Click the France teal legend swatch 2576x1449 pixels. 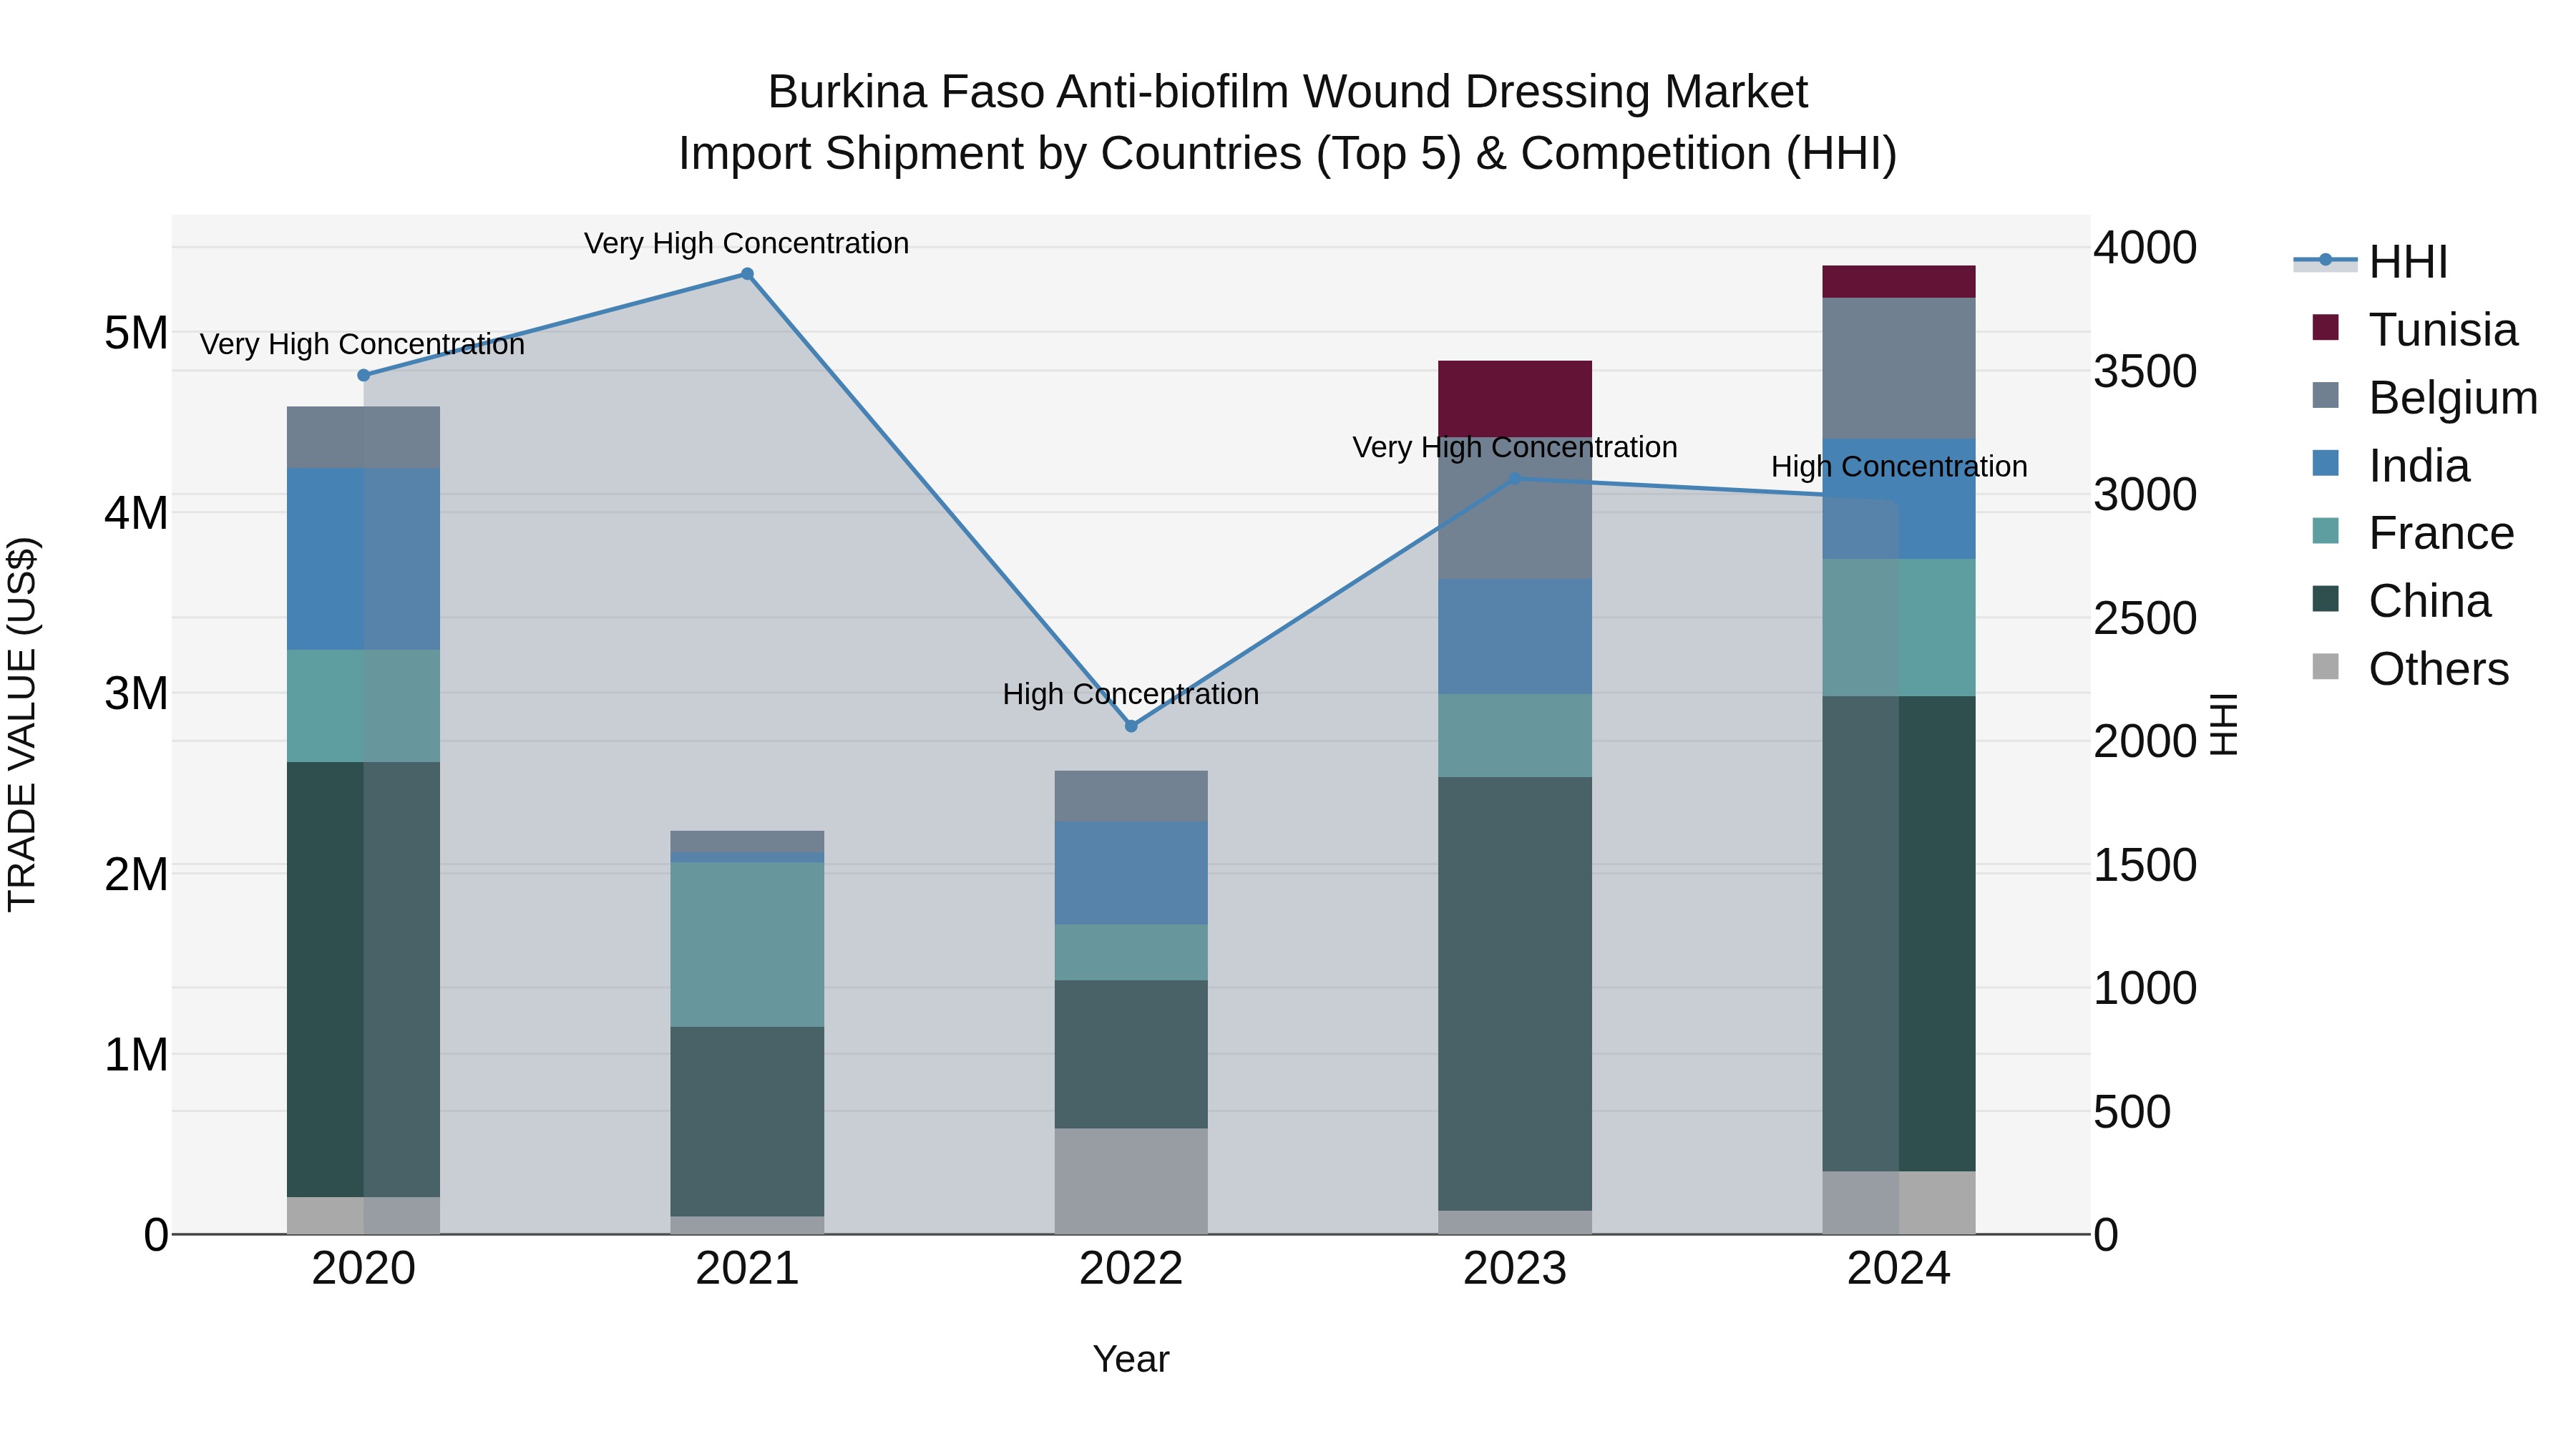point(2326,531)
